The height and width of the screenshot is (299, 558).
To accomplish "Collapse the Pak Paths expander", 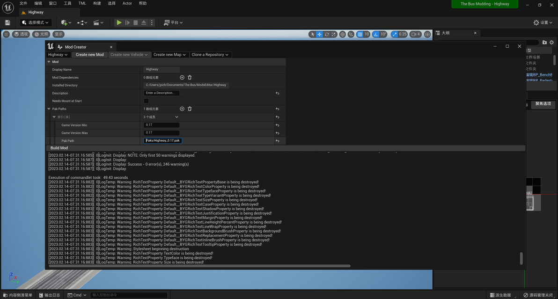I will (x=49, y=109).
